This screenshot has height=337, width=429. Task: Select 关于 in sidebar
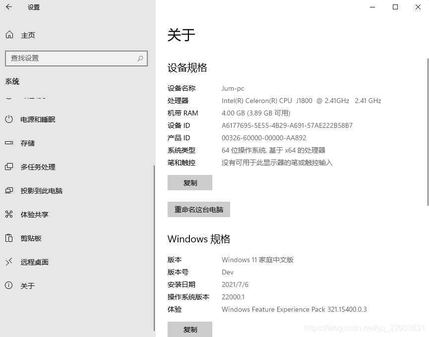[28, 286]
